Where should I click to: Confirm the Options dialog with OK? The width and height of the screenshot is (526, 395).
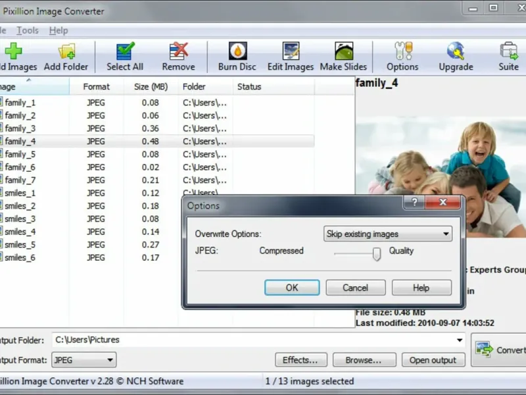(x=292, y=288)
